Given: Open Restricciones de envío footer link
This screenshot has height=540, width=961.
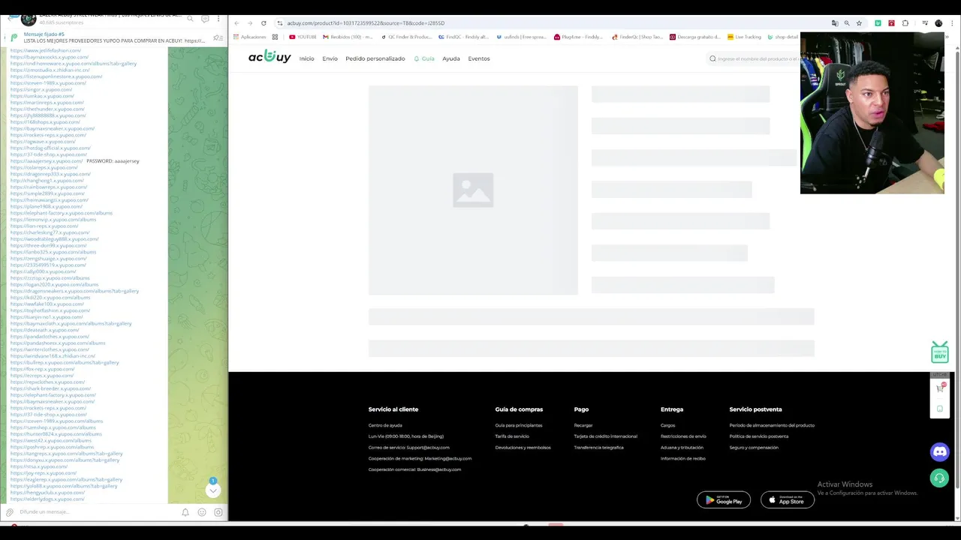Looking at the screenshot, I should [x=683, y=436].
